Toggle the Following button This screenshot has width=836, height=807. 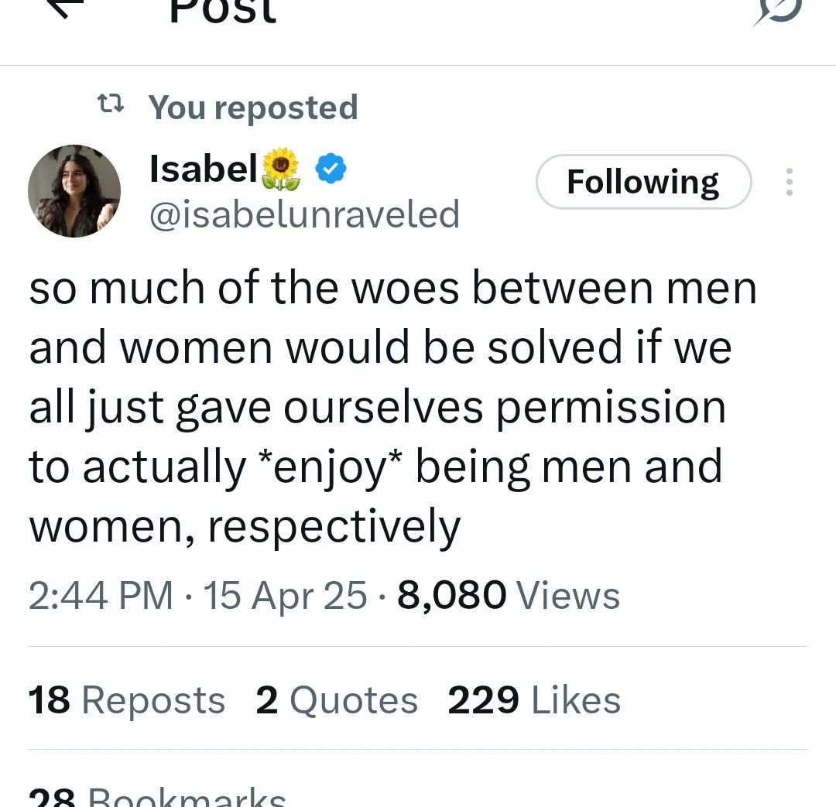tap(643, 182)
